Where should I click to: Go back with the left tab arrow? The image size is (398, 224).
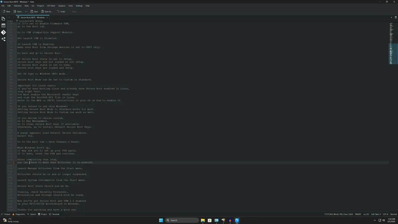click(9, 17)
